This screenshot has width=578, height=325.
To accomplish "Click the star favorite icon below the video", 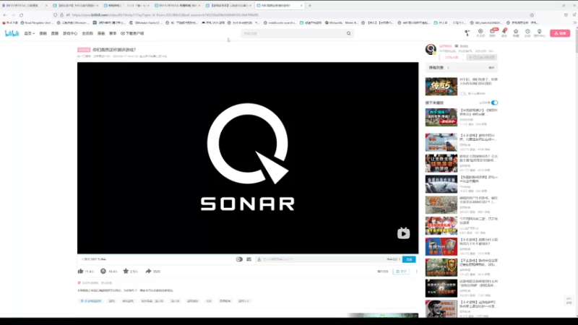I will pos(126,272).
